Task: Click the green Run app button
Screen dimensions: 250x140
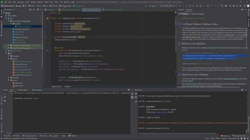Action: [180, 6]
